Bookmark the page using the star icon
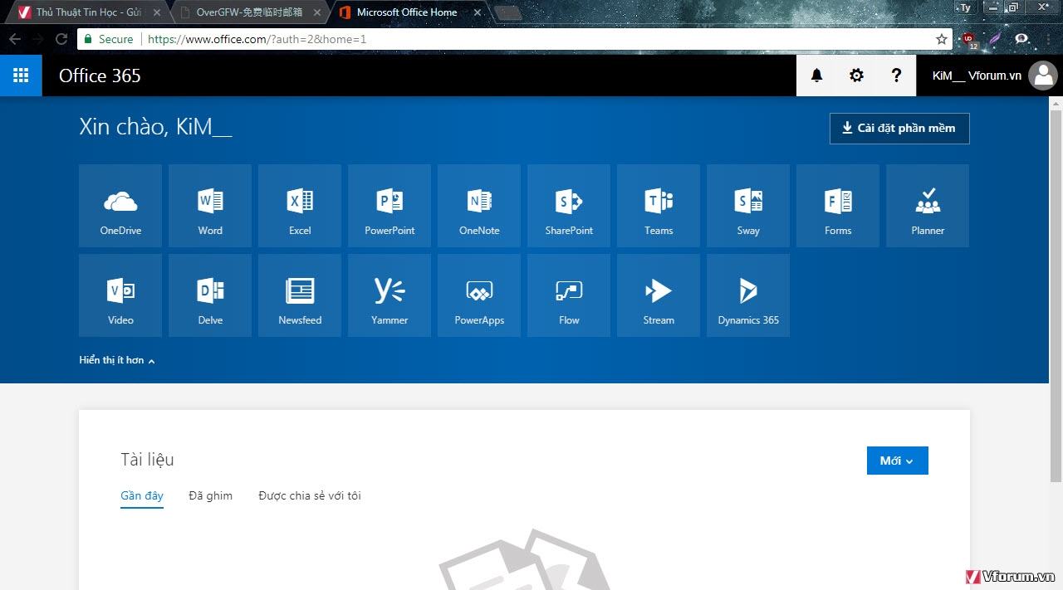This screenshot has width=1063, height=590. click(941, 39)
